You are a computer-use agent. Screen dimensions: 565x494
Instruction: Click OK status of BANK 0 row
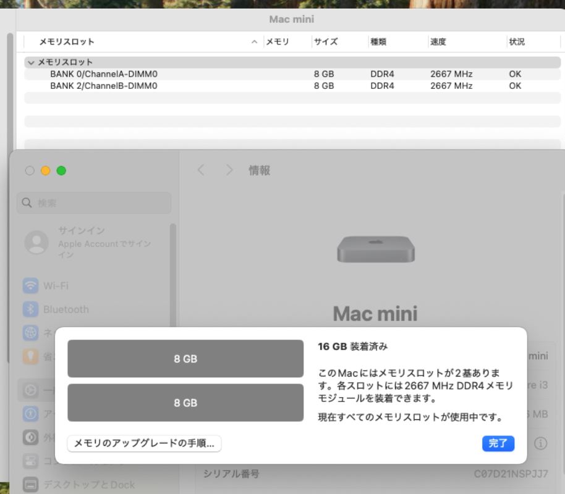click(515, 74)
